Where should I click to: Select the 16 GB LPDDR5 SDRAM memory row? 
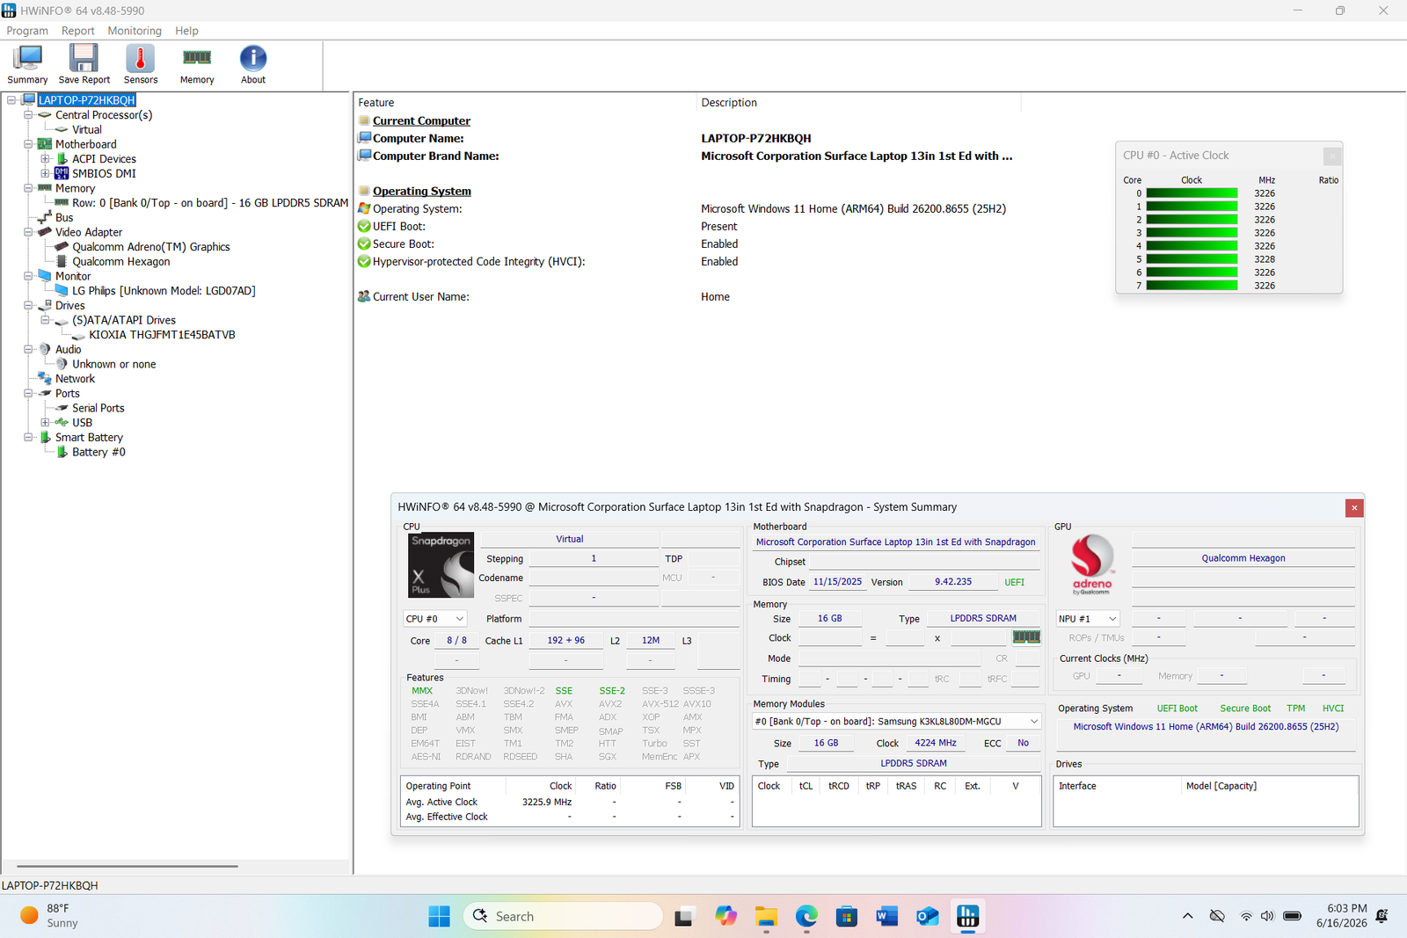(210, 203)
